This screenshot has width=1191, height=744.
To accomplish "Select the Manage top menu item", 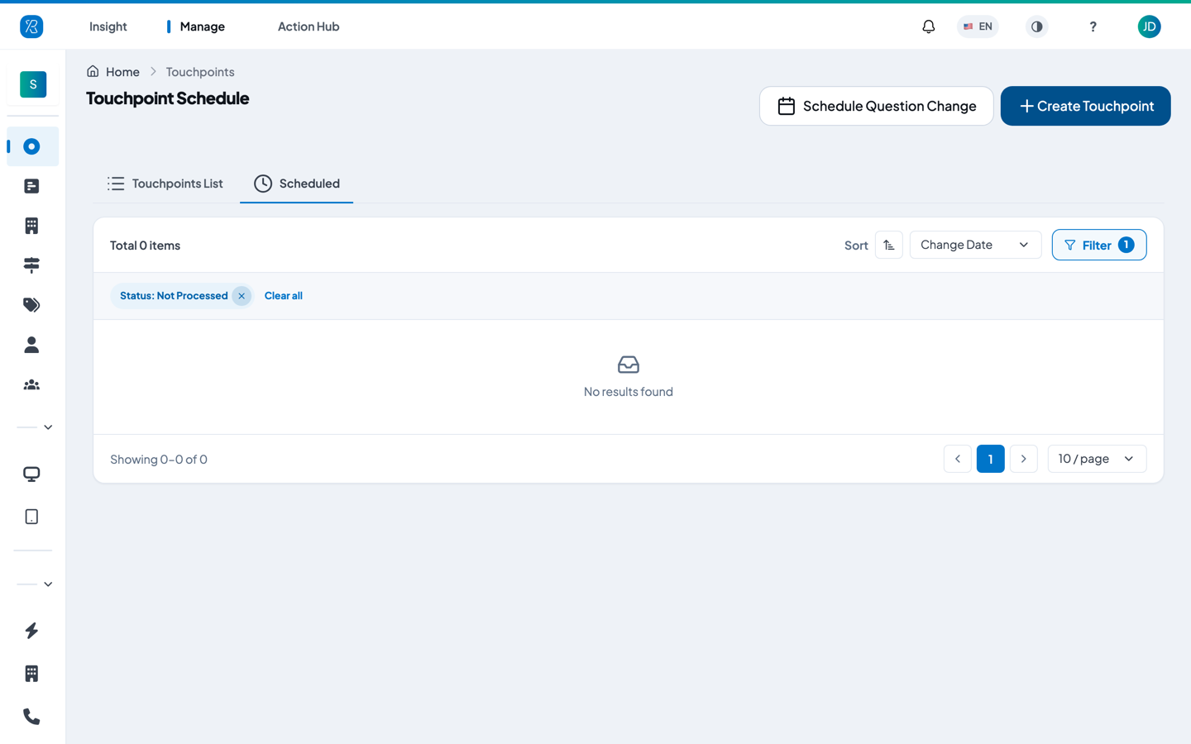I will point(203,26).
